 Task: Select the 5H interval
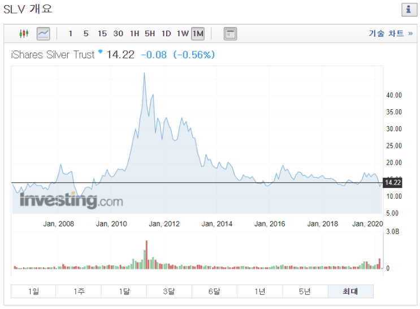(x=150, y=33)
